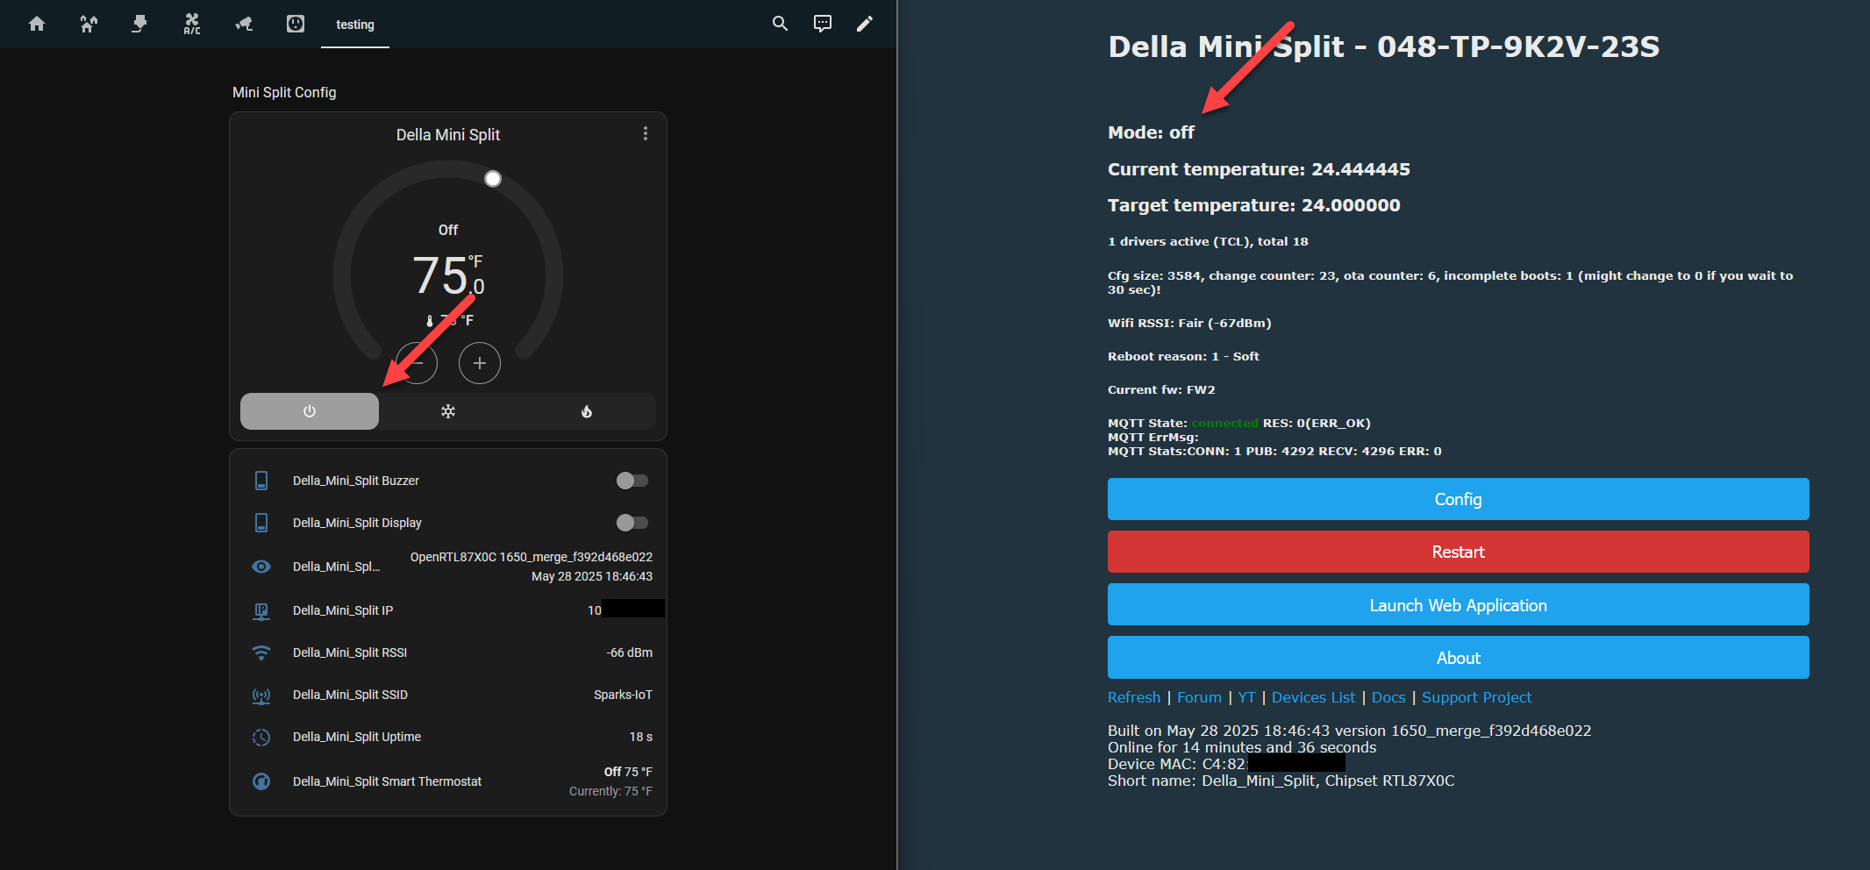The width and height of the screenshot is (1870, 870).
Task: Open the Devices List link
Action: [1313, 697]
